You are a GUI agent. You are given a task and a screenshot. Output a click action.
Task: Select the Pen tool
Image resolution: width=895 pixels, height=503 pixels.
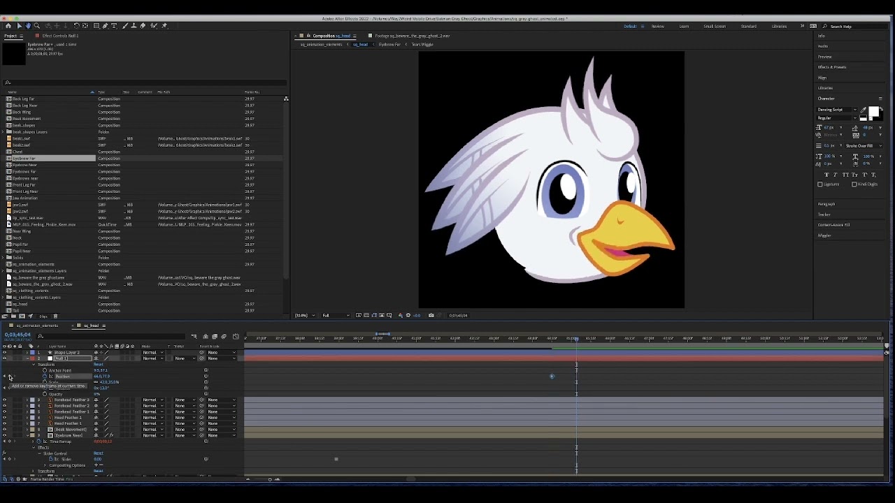tap(106, 26)
